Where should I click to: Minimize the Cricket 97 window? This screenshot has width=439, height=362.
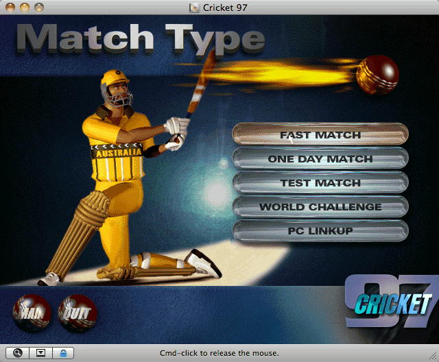(x=25, y=8)
